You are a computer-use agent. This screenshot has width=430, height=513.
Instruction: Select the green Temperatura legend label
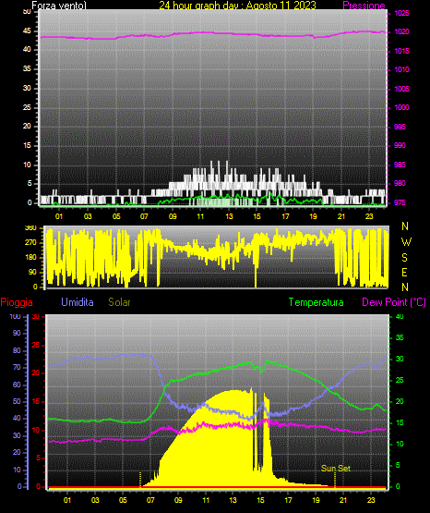tap(317, 302)
